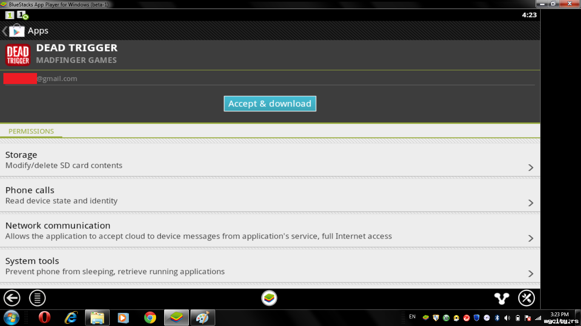
Task: Tap the BlueStacks back arrow button
Action: (x=12, y=298)
